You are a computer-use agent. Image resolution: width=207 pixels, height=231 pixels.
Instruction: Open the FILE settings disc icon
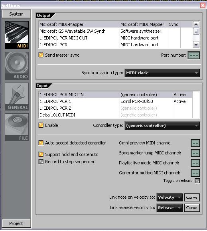(17, 127)
